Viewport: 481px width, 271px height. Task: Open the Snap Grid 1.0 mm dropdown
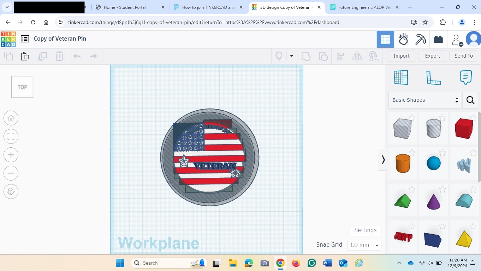[364, 245]
